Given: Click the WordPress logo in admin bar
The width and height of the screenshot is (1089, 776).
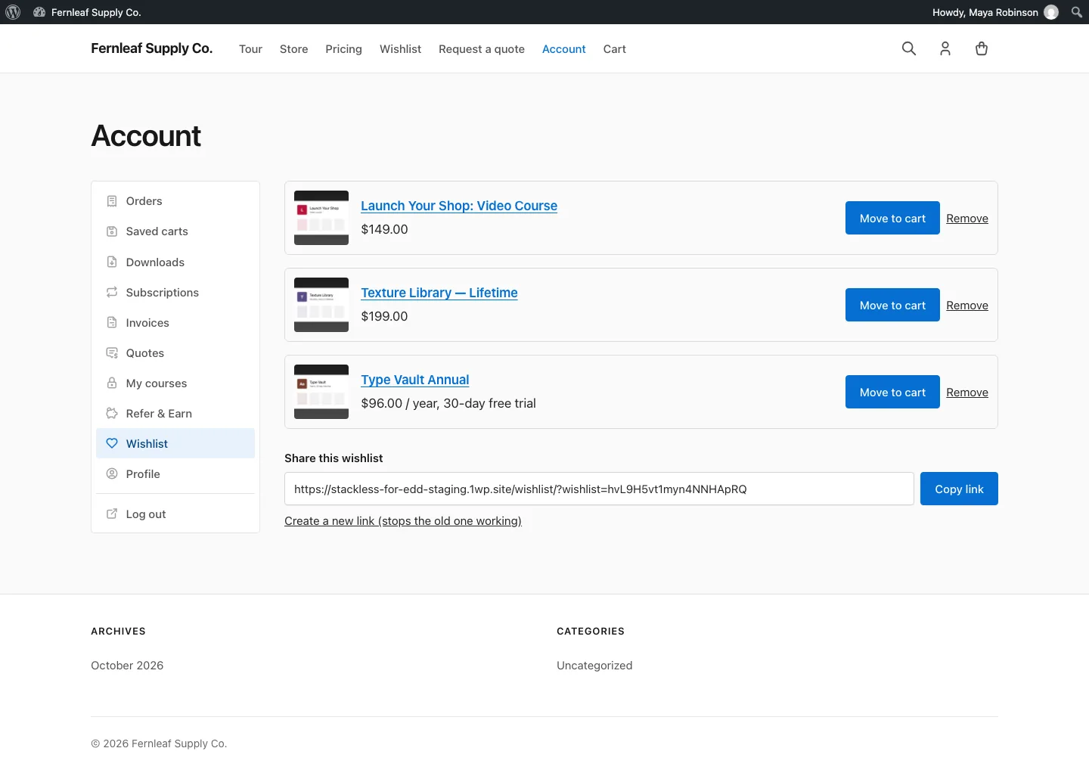Looking at the screenshot, I should (x=13, y=12).
